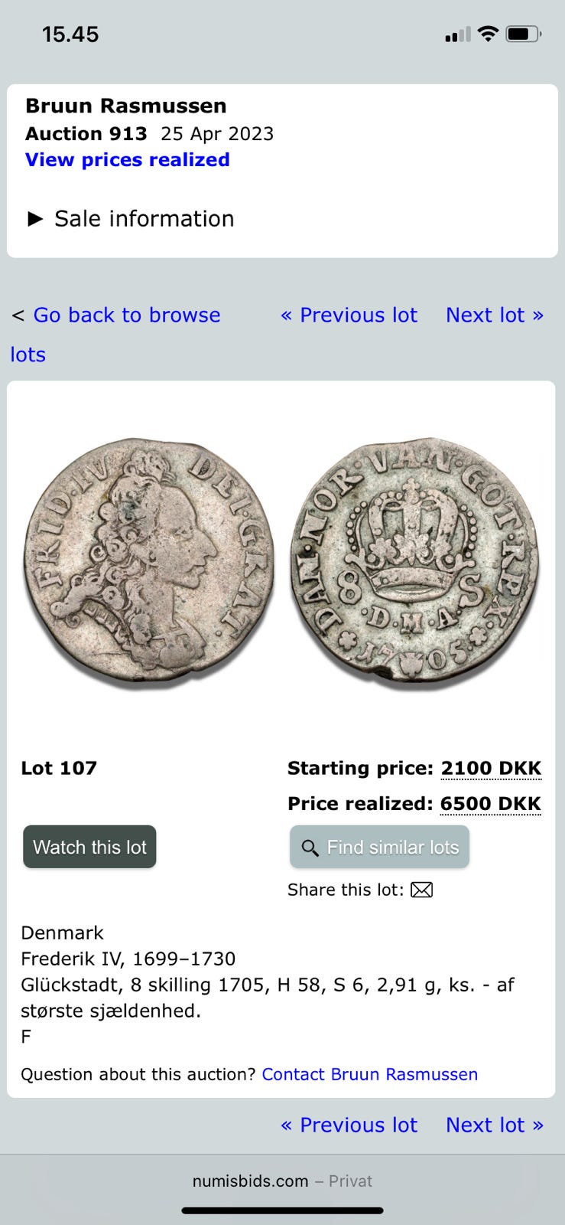
Task: Click the envelope share icon
Action: tap(422, 890)
